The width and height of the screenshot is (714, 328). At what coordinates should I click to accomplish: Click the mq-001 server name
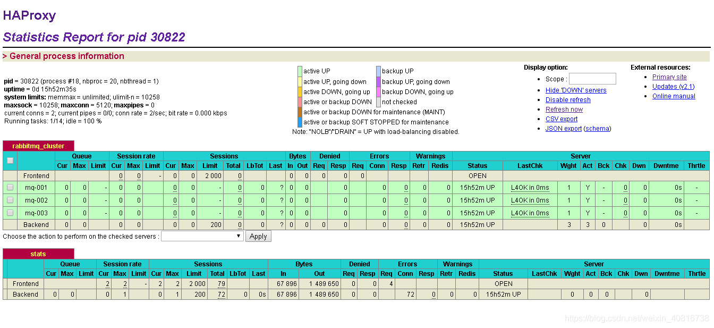click(36, 187)
